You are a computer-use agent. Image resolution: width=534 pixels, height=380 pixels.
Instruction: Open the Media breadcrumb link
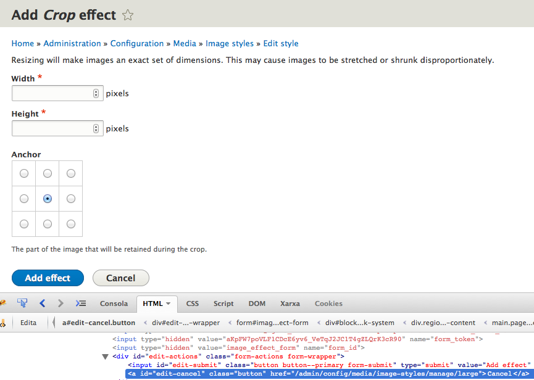185,44
